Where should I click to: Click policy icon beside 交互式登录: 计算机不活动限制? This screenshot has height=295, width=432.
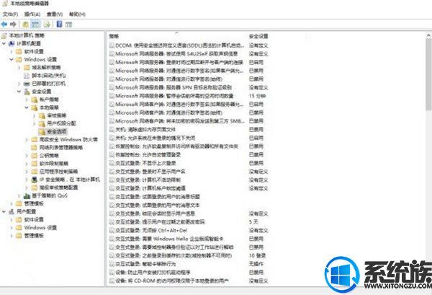[x=112, y=180]
